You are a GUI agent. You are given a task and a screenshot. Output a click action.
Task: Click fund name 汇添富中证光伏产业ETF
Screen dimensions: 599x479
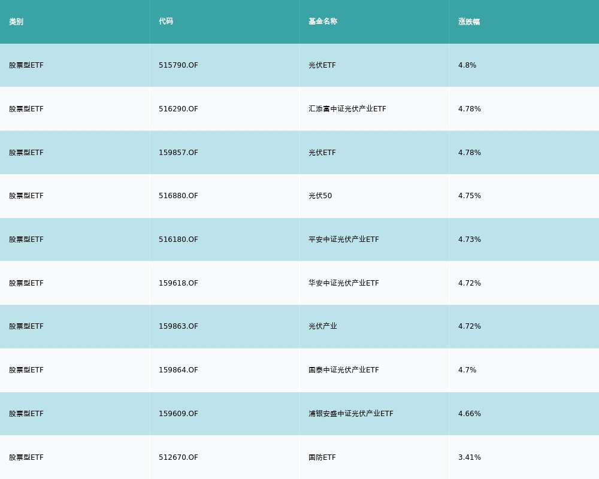(347, 109)
